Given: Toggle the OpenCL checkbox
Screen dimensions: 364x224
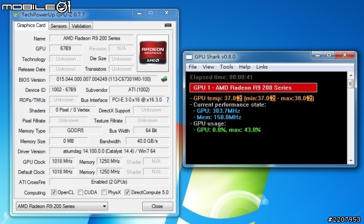Looking at the screenshot, I should [x=53, y=192].
